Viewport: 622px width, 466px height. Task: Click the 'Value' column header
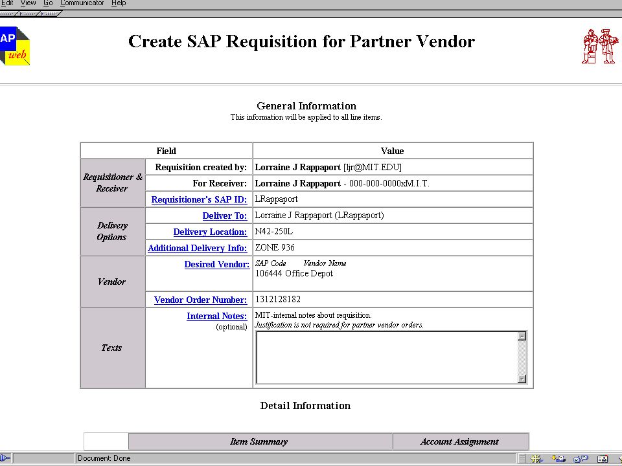pyautogui.click(x=393, y=151)
